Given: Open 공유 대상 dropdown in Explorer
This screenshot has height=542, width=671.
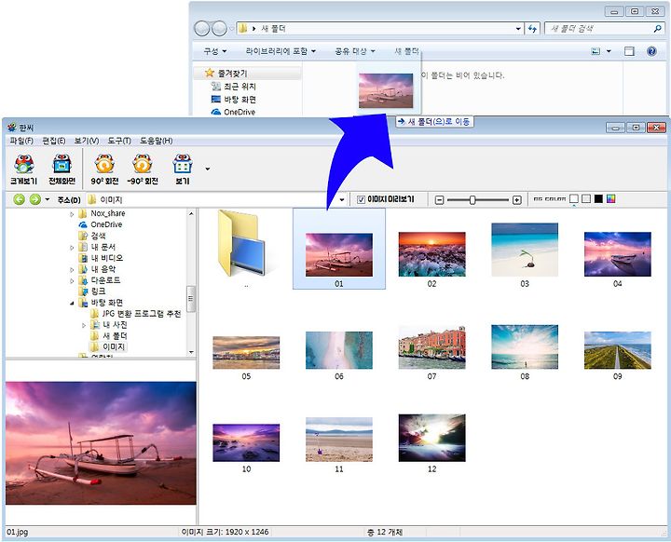Looking at the screenshot, I should (355, 51).
